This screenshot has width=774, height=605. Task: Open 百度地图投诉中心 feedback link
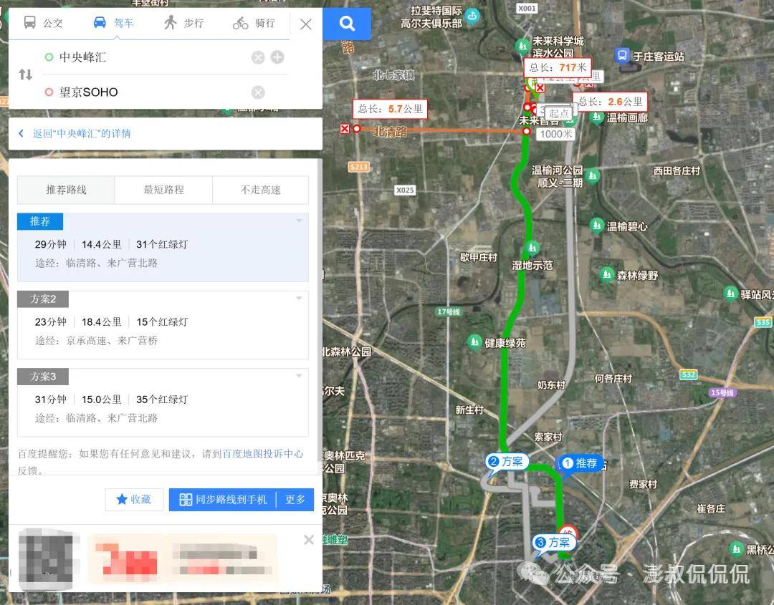pyautogui.click(x=263, y=454)
